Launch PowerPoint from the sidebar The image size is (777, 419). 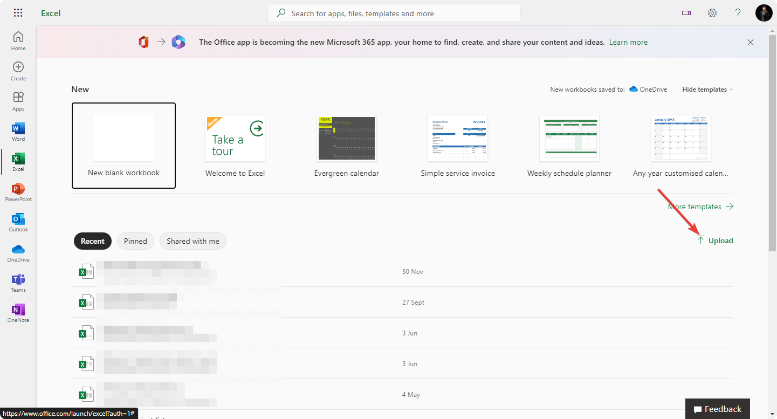click(18, 191)
